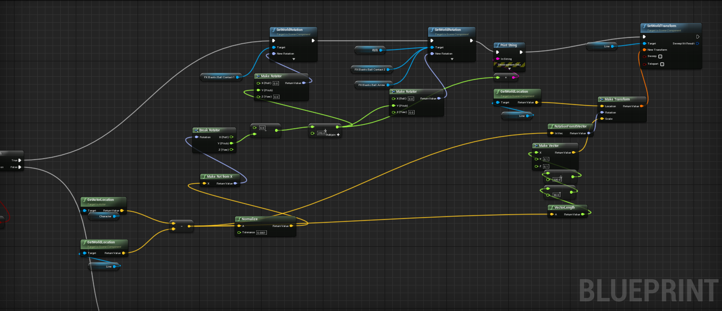Click Sweep Hit Result output pin

point(697,43)
